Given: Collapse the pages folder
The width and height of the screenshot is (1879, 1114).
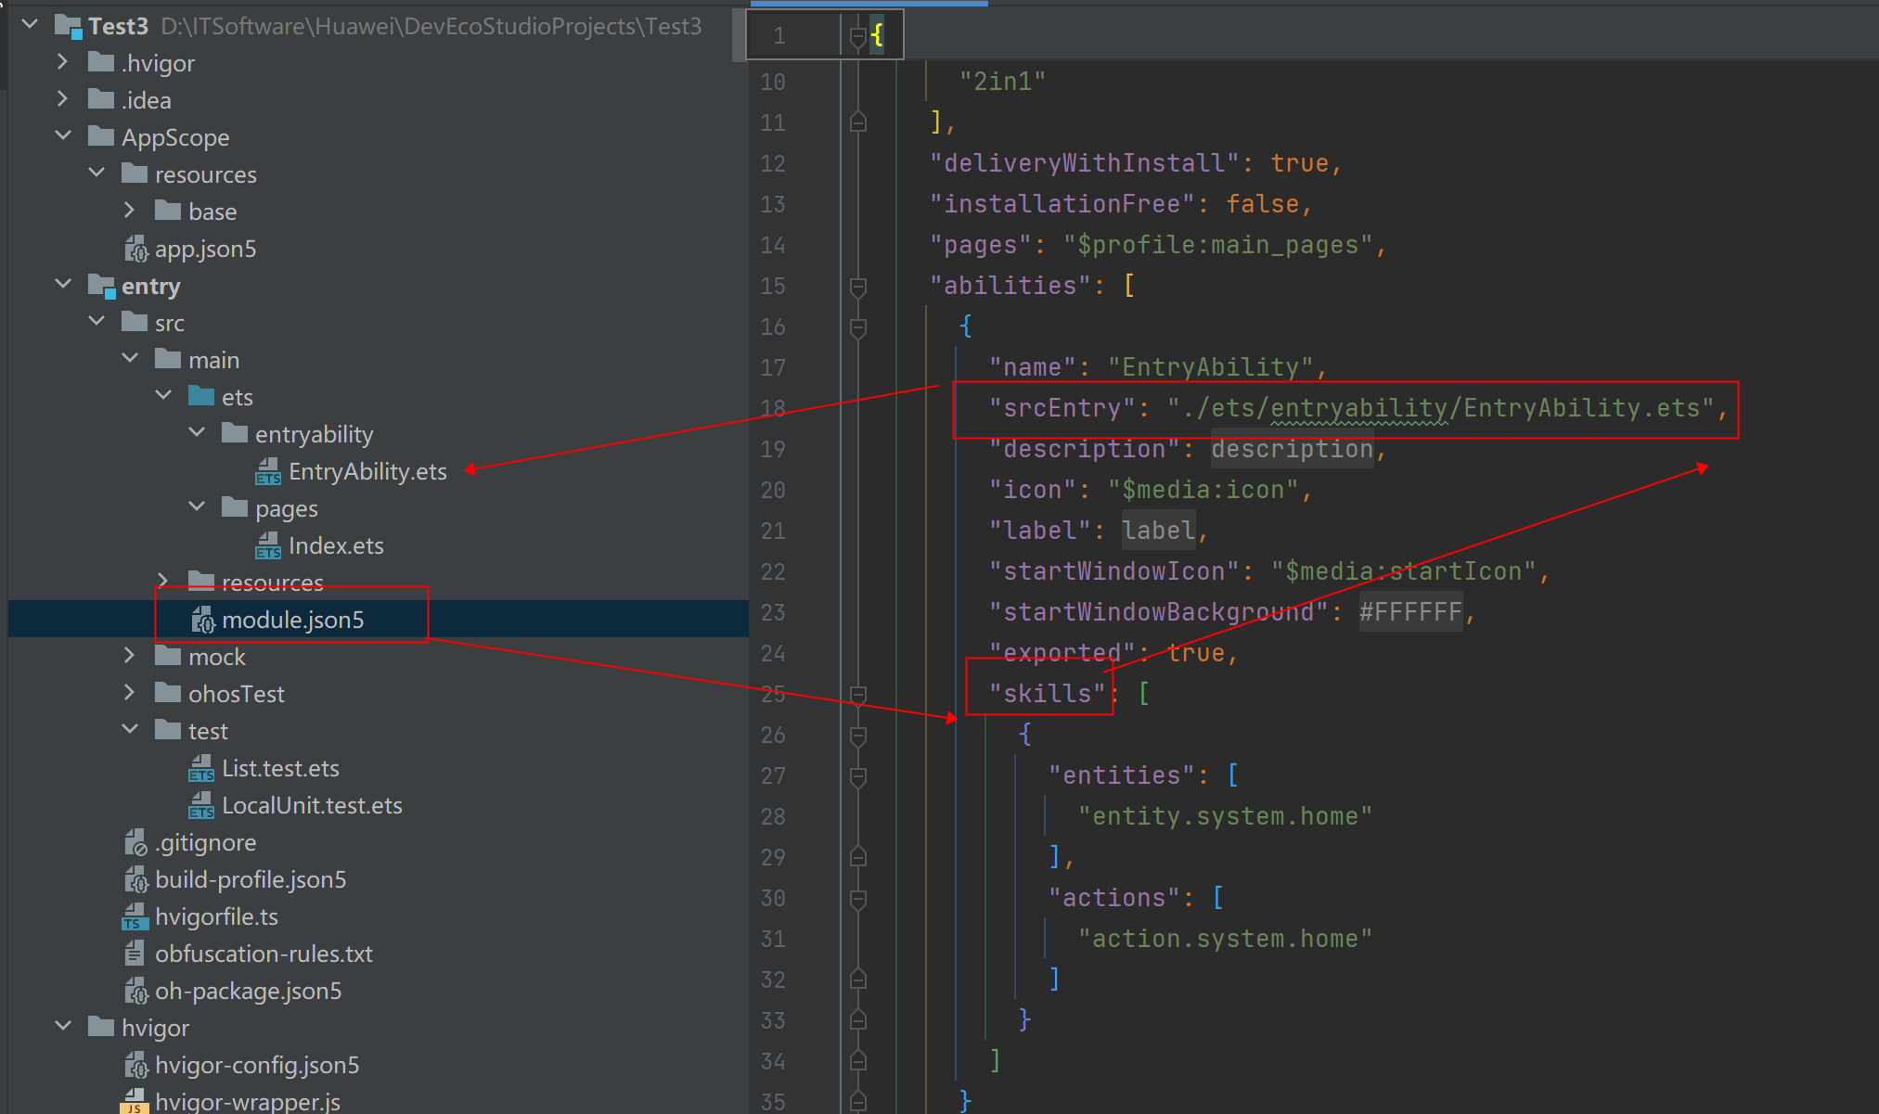Looking at the screenshot, I should point(197,506).
